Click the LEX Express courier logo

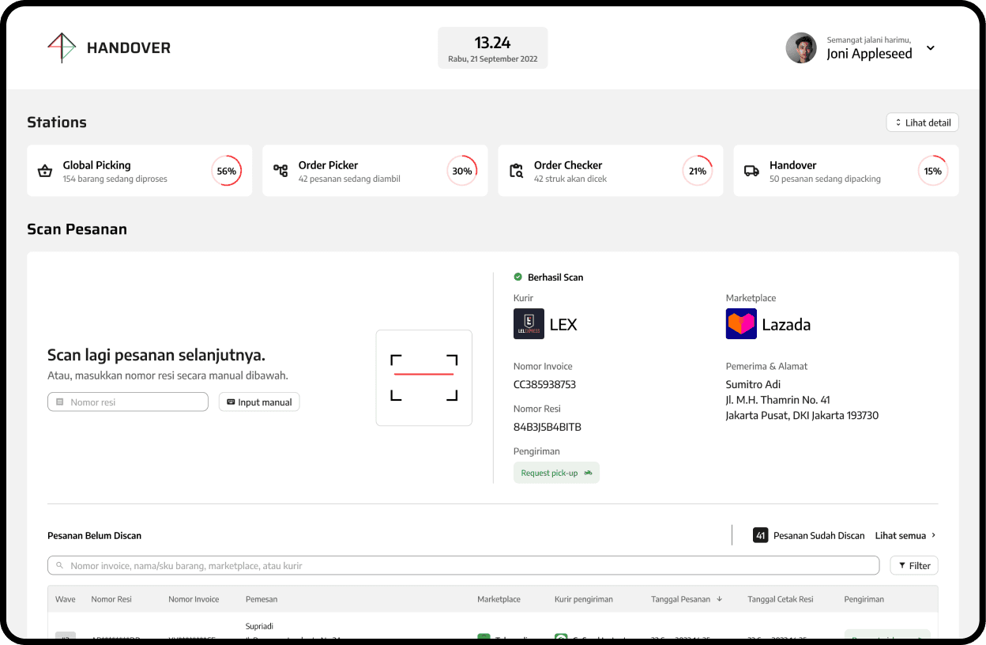(x=529, y=323)
